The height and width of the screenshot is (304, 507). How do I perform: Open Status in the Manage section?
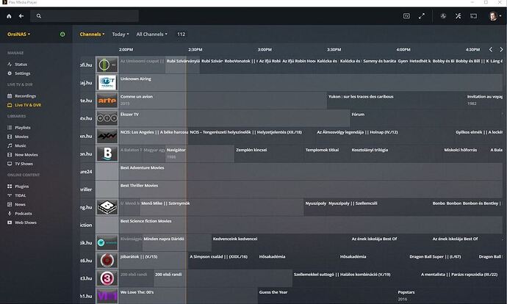[x=21, y=65]
